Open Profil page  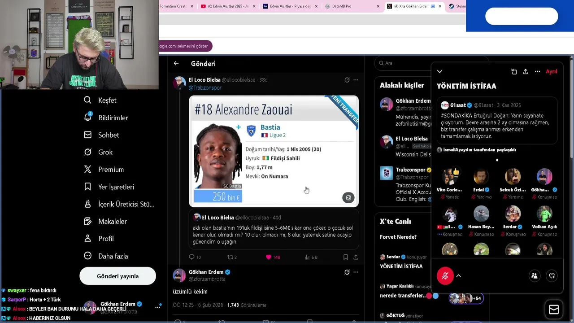coord(99,239)
